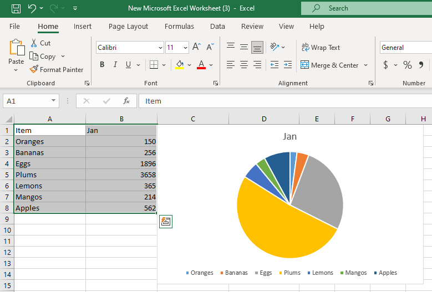The width and height of the screenshot is (432, 292).
Task: Click the Copy button
Action: 43,57
